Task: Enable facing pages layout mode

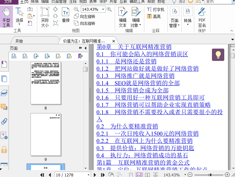Action: (147, 175)
